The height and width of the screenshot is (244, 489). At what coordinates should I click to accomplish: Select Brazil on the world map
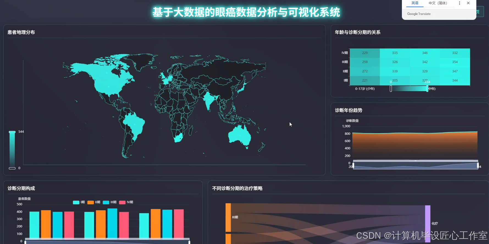click(x=134, y=124)
